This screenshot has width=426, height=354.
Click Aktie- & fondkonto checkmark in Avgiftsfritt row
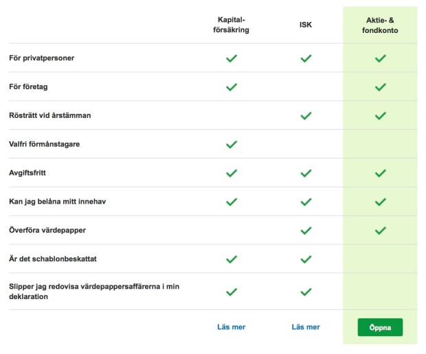tap(381, 173)
